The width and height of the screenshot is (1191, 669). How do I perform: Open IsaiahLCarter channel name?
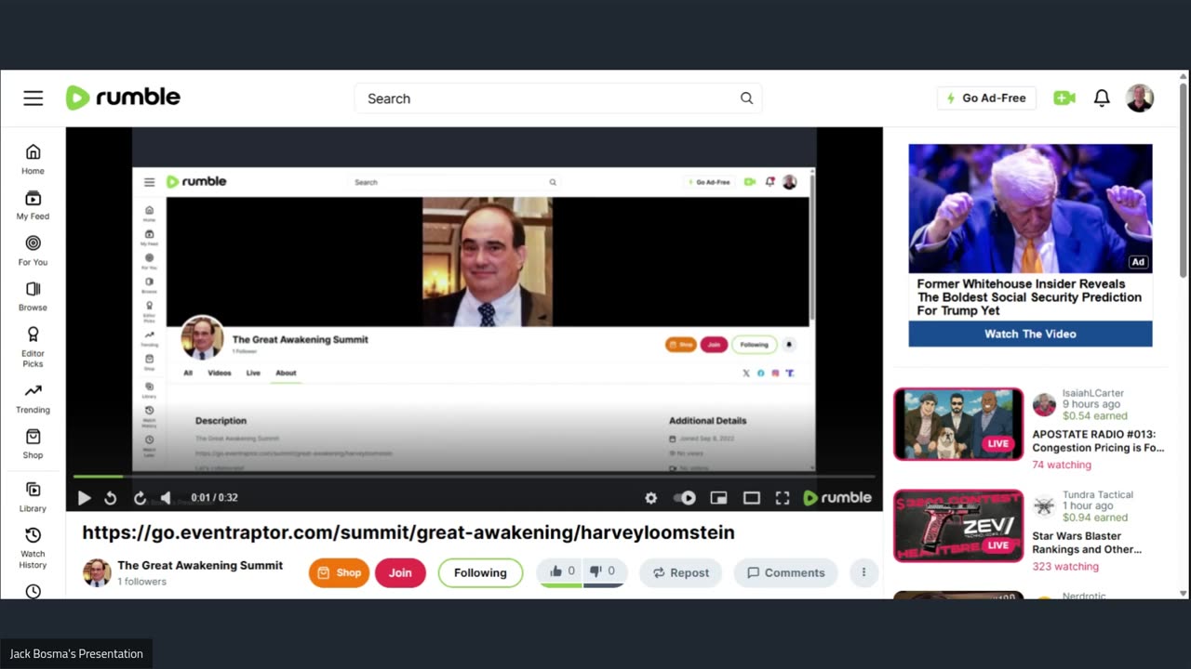click(1093, 393)
